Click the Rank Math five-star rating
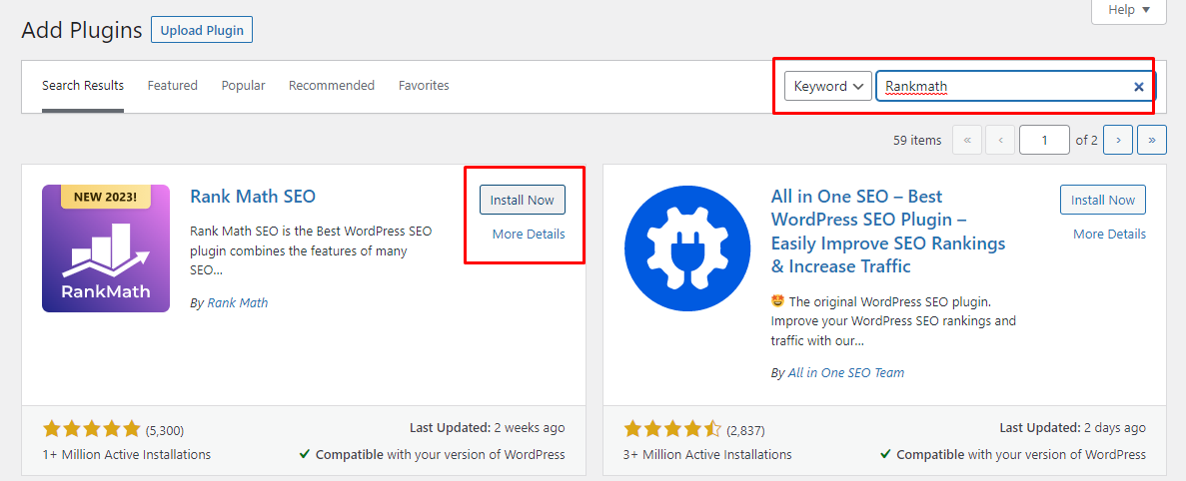Screen dimensions: 1186x481 [92, 430]
